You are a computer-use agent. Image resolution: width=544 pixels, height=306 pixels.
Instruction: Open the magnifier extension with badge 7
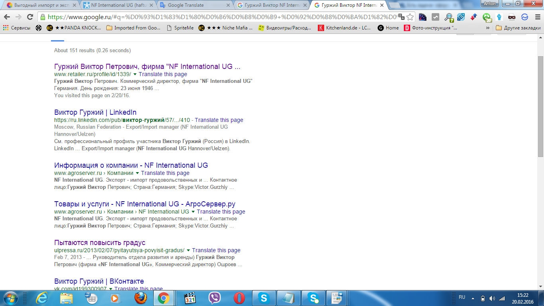click(449, 17)
